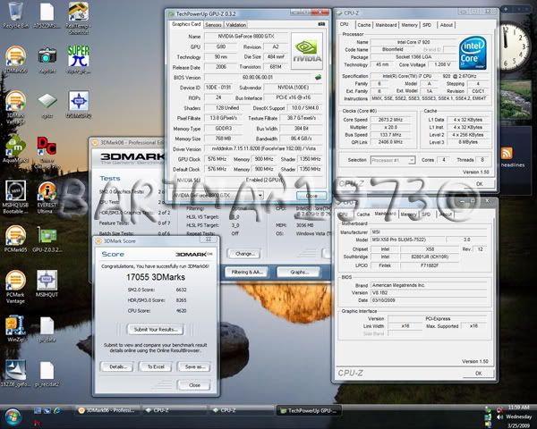
Task: Open the PCMark05 desktop icon
Action: click(14, 235)
